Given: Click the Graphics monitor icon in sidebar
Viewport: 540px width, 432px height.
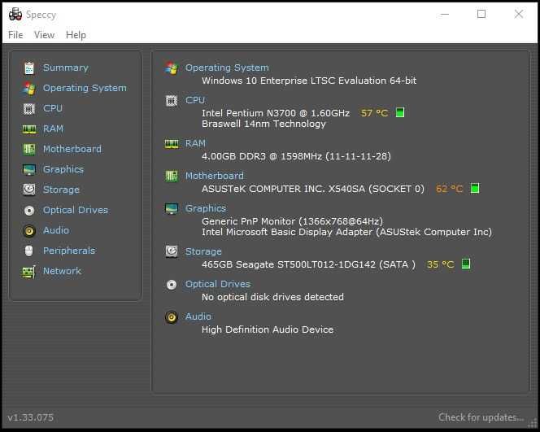Looking at the screenshot, I should (x=29, y=169).
